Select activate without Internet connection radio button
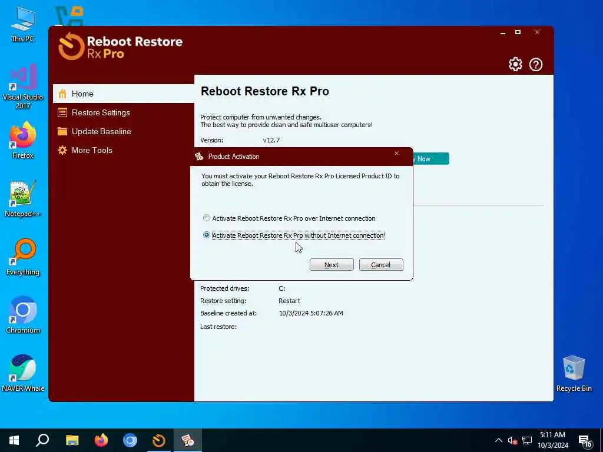 click(x=207, y=235)
